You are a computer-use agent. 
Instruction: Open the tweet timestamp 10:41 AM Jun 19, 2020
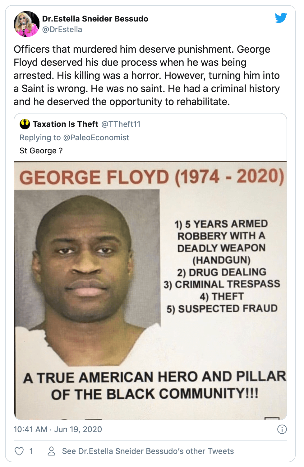58,429
